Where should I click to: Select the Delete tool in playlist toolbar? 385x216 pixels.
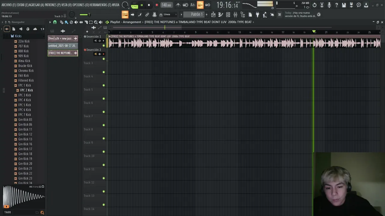71,22
